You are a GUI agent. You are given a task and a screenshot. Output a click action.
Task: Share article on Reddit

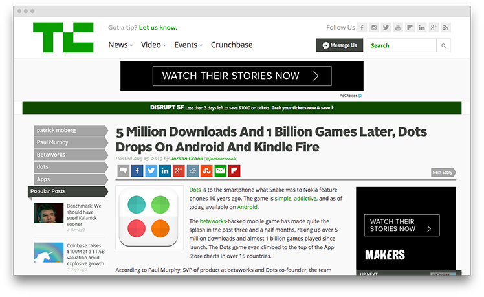click(193, 171)
